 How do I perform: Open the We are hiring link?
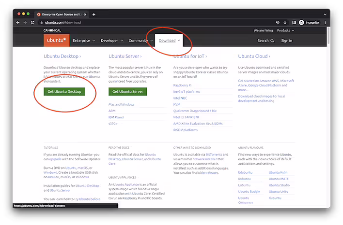coord(263,30)
